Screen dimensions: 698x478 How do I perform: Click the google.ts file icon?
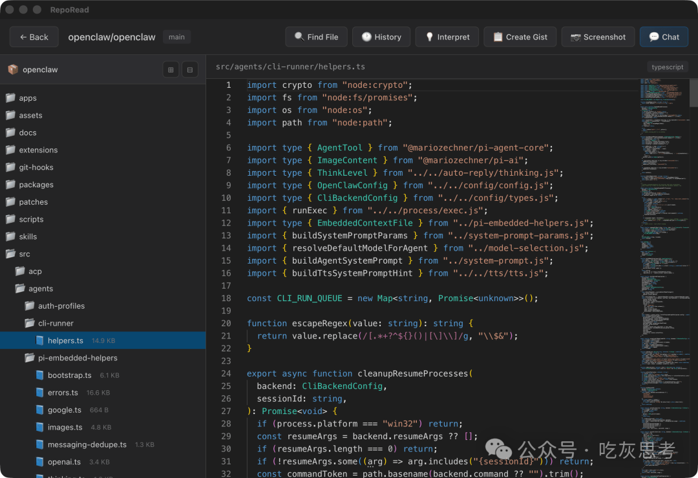pyautogui.click(x=39, y=410)
